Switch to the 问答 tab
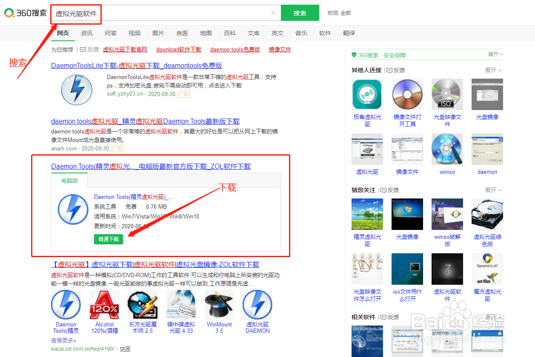 [x=111, y=33]
